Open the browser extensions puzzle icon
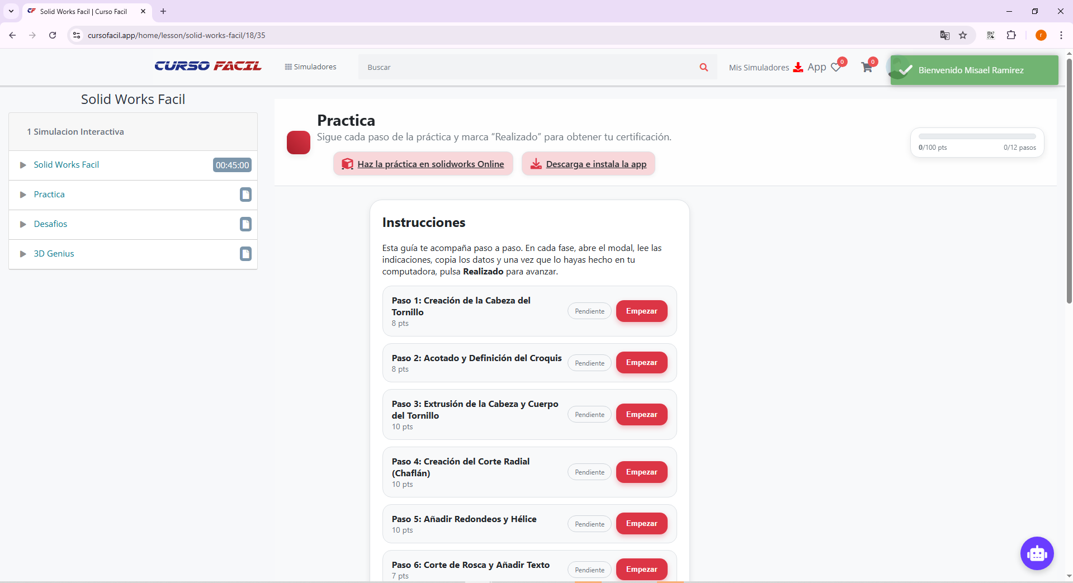This screenshot has height=583, width=1073. tap(1011, 35)
